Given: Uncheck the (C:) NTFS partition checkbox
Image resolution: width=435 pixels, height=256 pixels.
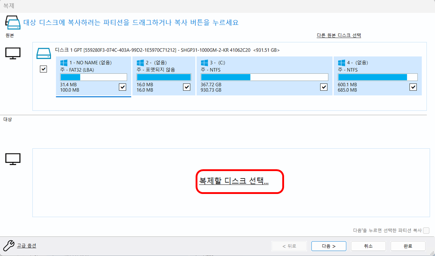Looking at the screenshot, I should pos(324,87).
